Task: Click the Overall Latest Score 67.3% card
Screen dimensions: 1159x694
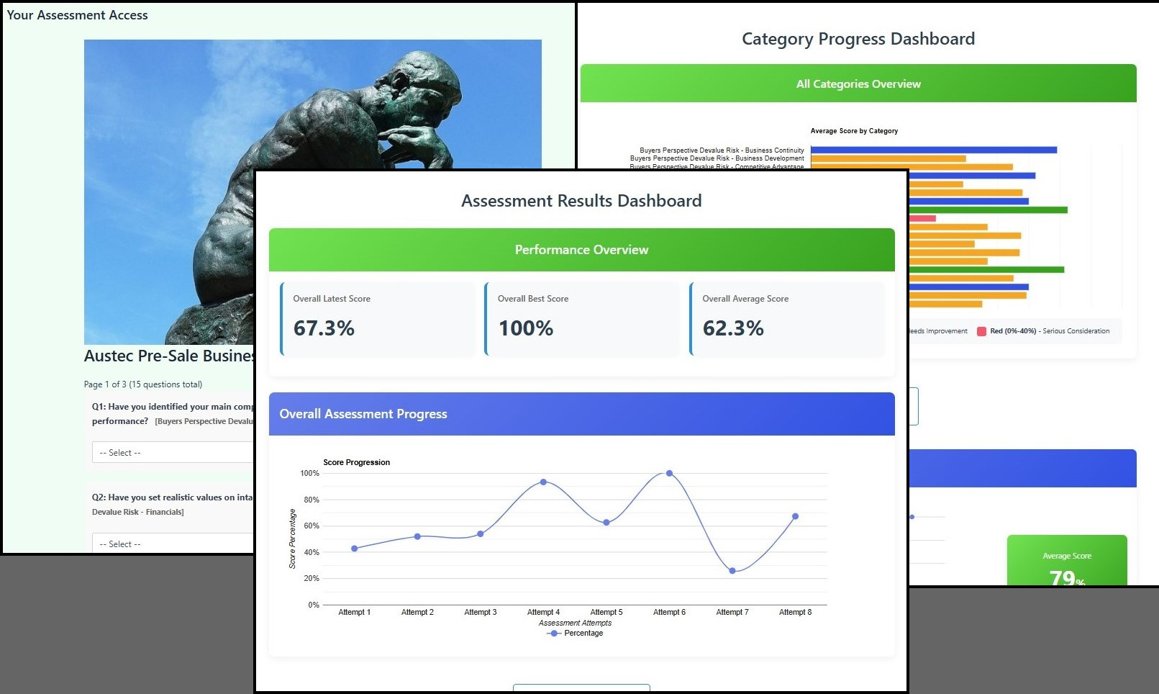Action: point(378,319)
